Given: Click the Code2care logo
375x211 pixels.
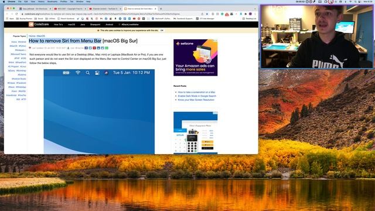Looking at the screenshot, I should pos(38,25).
